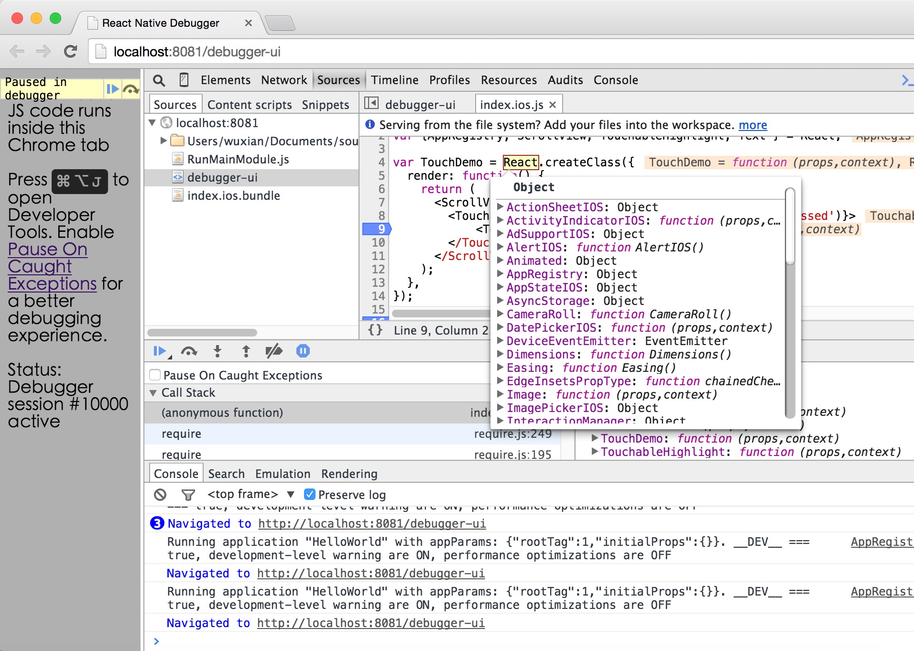
Task: Pretty print code with braces icon
Action: (x=375, y=330)
